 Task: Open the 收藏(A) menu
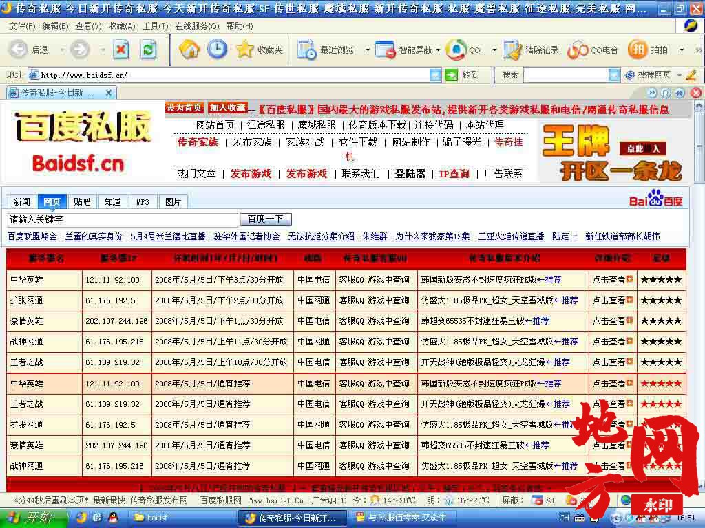click(x=121, y=26)
